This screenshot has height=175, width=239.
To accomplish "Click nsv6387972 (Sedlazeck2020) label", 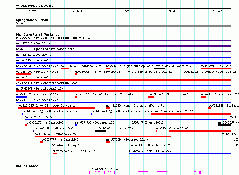I will 74,151.
